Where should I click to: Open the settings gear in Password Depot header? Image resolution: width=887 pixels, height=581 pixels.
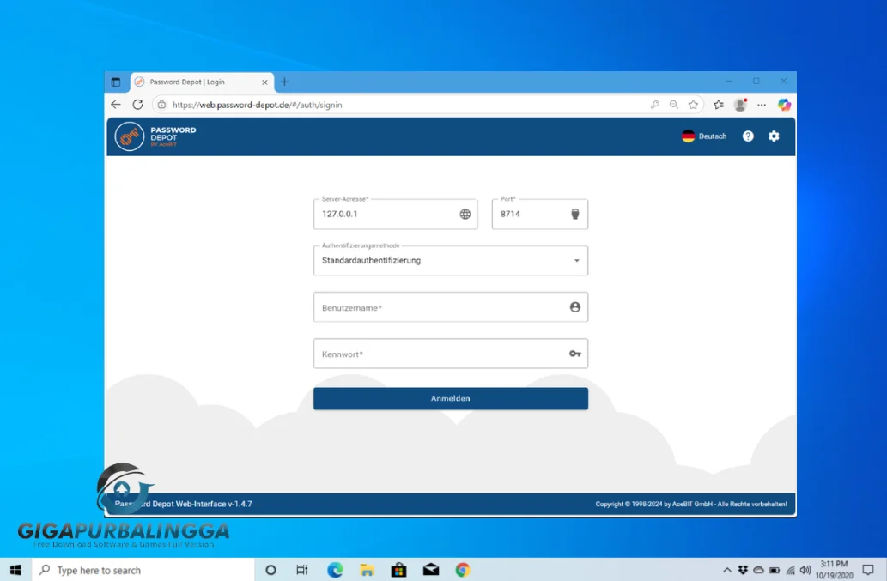774,136
